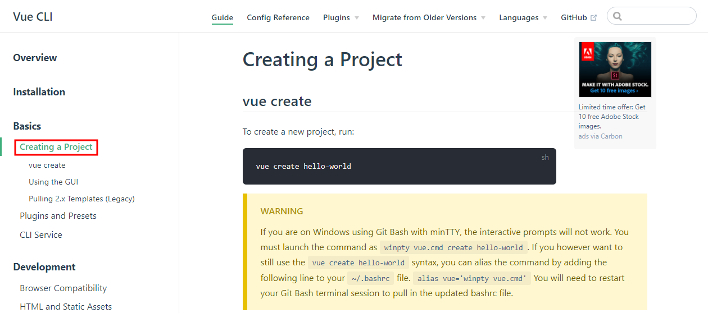Open Migrate from Older Versions dropdown
708x313 pixels.
[429, 18]
